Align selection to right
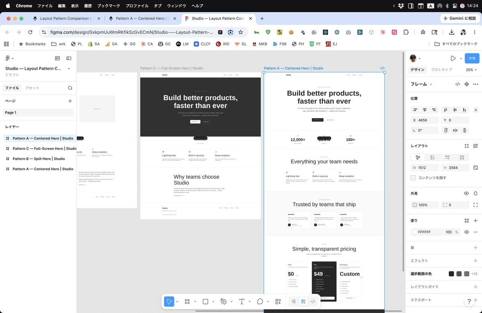The height and width of the screenshot is (313, 482). click(434, 110)
